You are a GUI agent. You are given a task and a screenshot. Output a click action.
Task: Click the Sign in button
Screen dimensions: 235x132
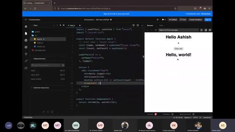(x=208, y=19)
